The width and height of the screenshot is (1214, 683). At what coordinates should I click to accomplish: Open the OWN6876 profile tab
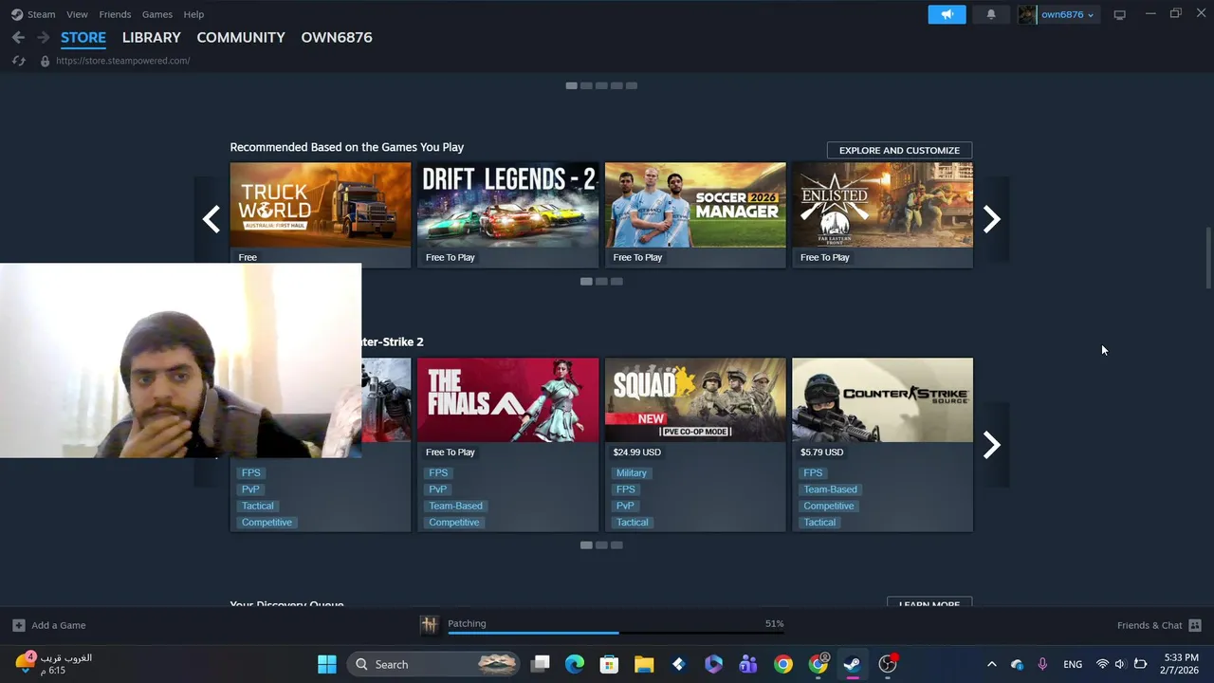click(337, 37)
